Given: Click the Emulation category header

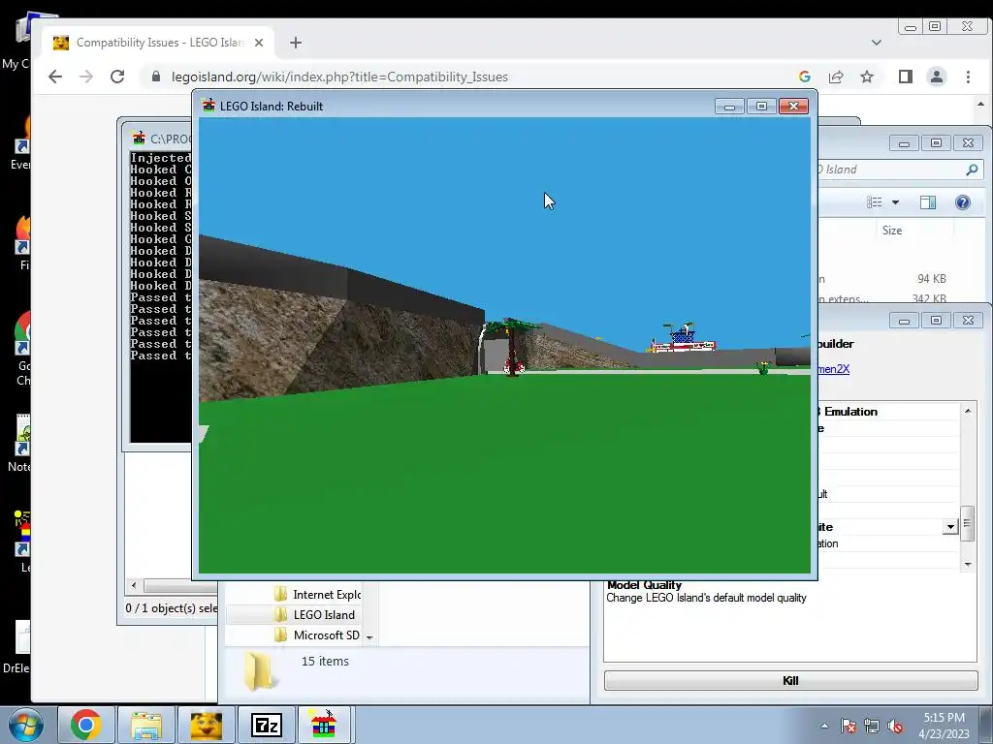Looking at the screenshot, I should (x=847, y=411).
